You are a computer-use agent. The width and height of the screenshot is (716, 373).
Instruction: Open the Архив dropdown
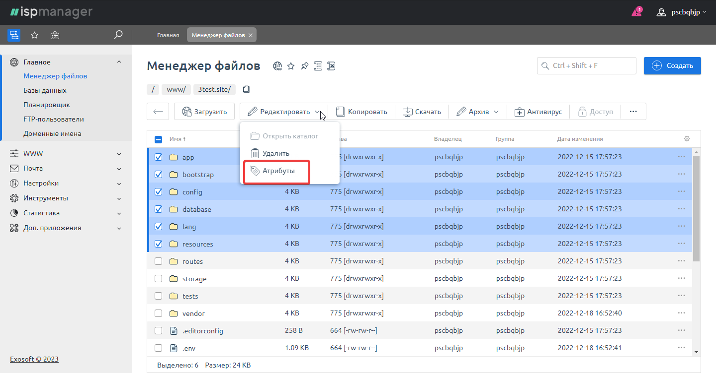[477, 112]
